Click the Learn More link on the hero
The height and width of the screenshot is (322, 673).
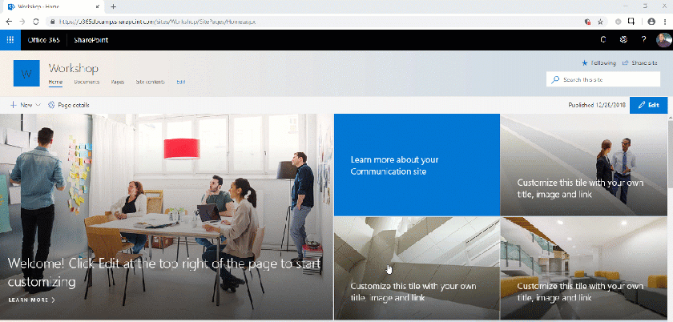pyautogui.click(x=32, y=300)
